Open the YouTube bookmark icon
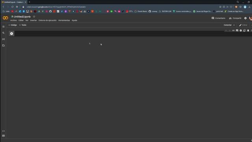 (12, 11)
